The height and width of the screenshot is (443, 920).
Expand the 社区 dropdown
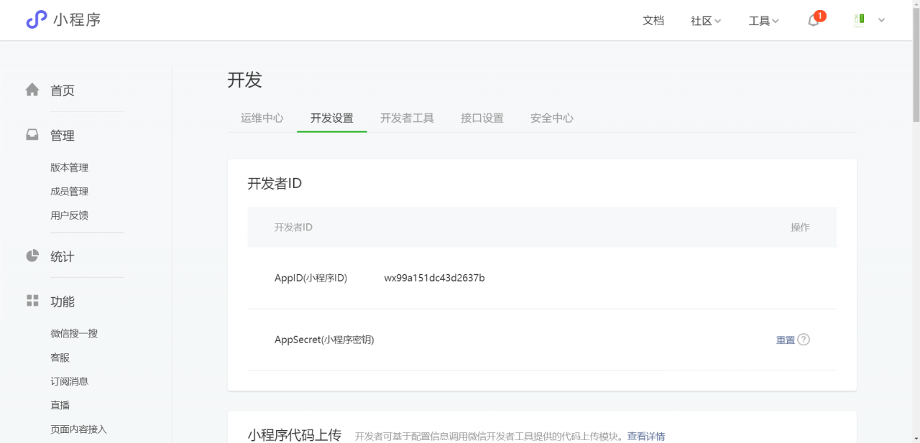point(706,21)
